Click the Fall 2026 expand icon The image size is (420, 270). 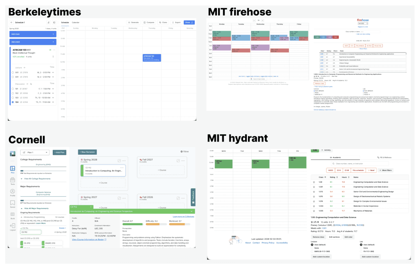point(178,198)
